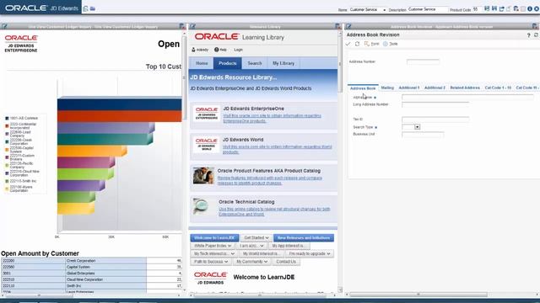Click the yellow bottom chart bar
The height and width of the screenshot is (303, 540).
(75, 208)
